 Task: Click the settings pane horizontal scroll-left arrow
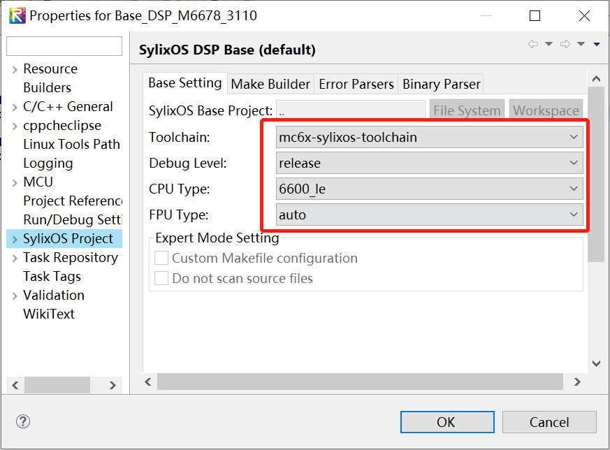148,382
